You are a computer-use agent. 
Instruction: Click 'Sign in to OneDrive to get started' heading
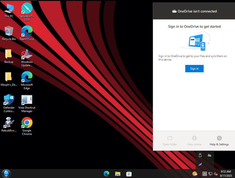pos(194,27)
